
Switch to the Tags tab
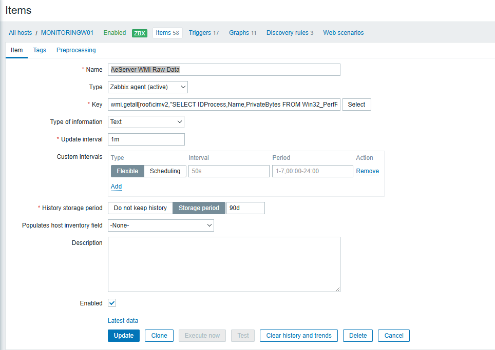40,50
